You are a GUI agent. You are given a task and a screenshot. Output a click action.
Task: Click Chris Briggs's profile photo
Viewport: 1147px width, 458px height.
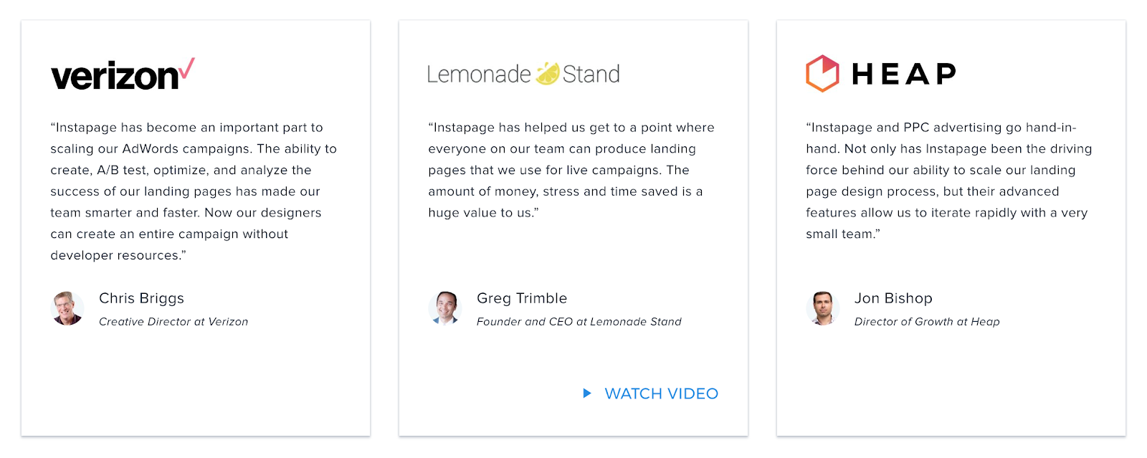67,308
